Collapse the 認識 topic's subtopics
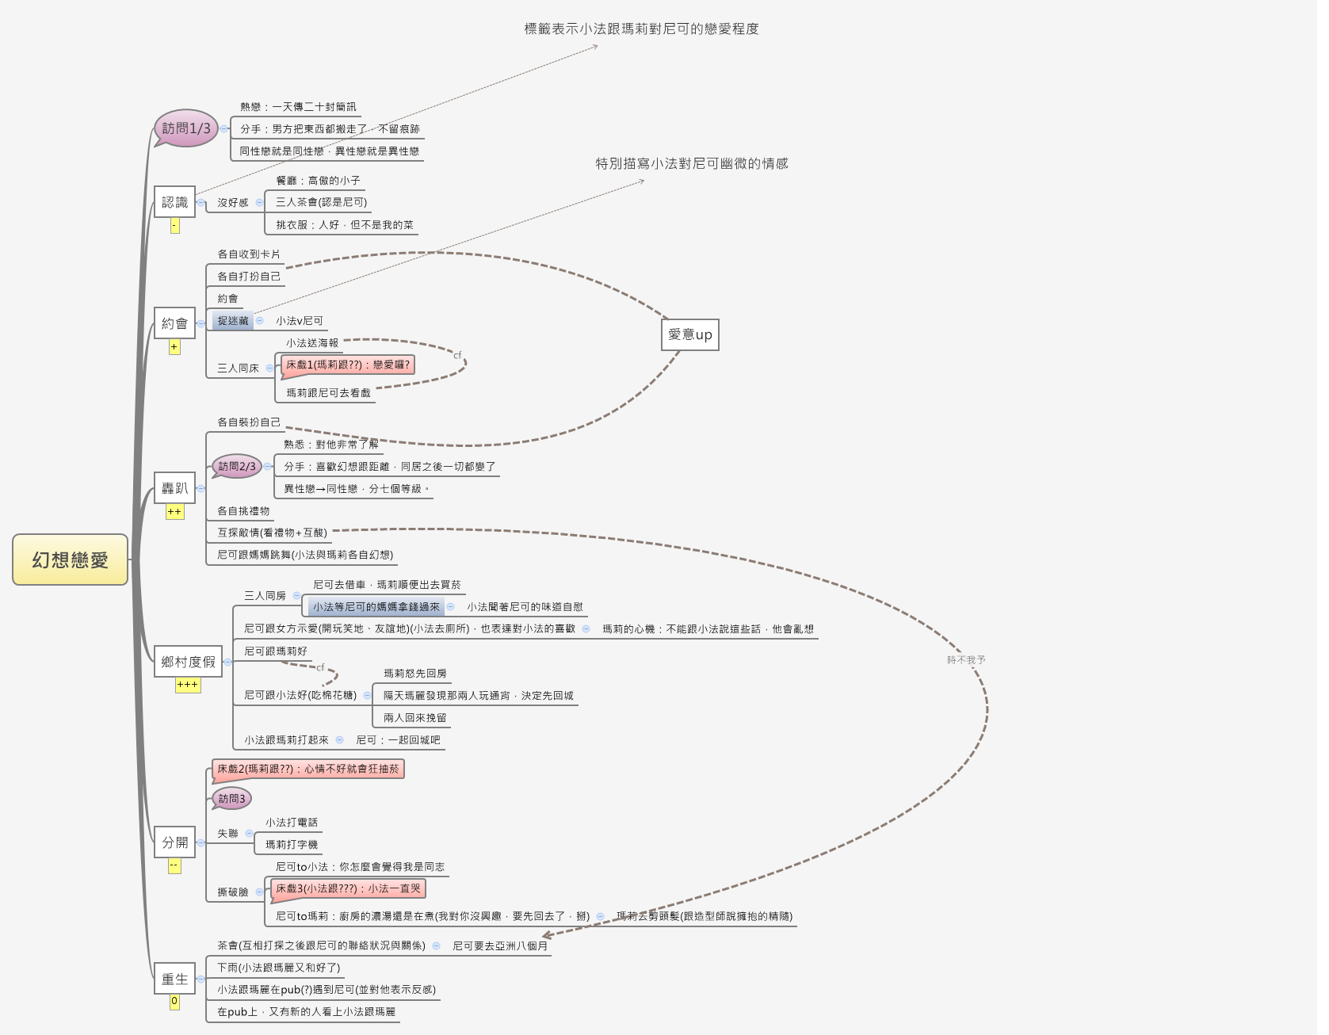 (x=200, y=203)
